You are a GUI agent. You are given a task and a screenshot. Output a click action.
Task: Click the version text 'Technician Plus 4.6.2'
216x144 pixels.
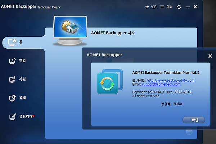pos(181,73)
